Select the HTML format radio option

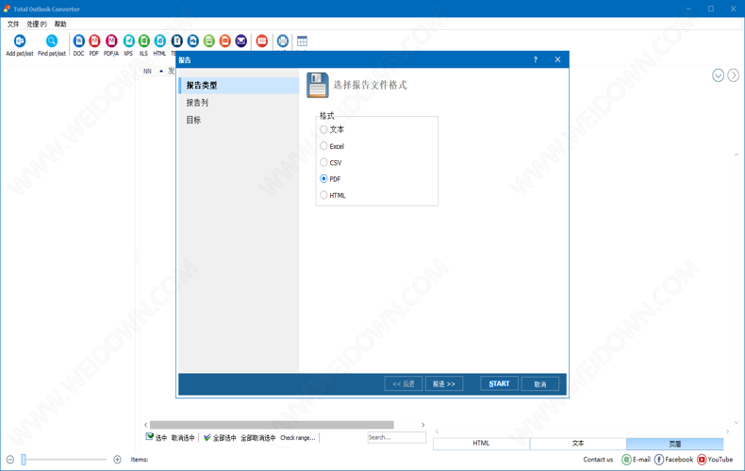point(323,195)
